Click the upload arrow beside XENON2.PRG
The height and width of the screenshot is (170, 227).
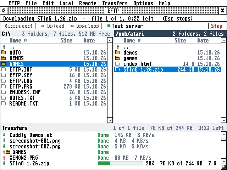point(4,158)
